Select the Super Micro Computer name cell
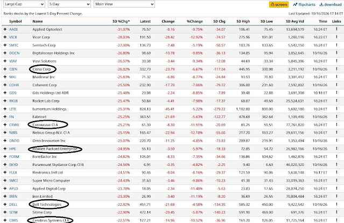 pos(51,180)
